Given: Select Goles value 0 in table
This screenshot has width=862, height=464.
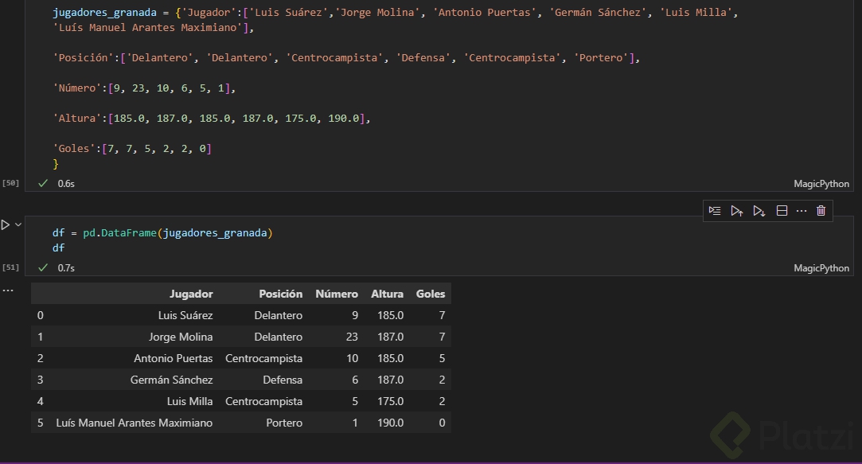Looking at the screenshot, I should pyautogui.click(x=442, y=423).
